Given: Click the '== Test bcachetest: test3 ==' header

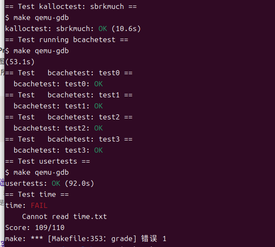Looking at the screenshot, I should point(69,139).
